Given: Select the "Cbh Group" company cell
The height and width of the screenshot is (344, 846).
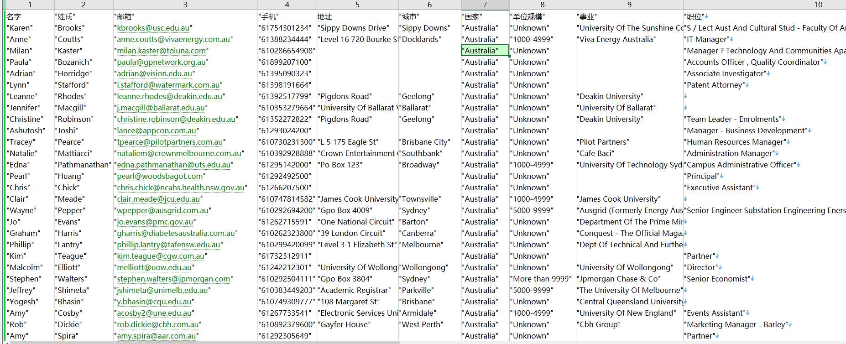Looking at the screenshot, I should (629, 324).
